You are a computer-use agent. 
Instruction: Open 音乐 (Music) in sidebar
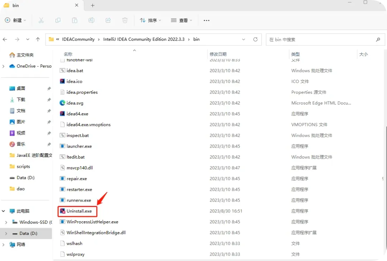(17, 144)
